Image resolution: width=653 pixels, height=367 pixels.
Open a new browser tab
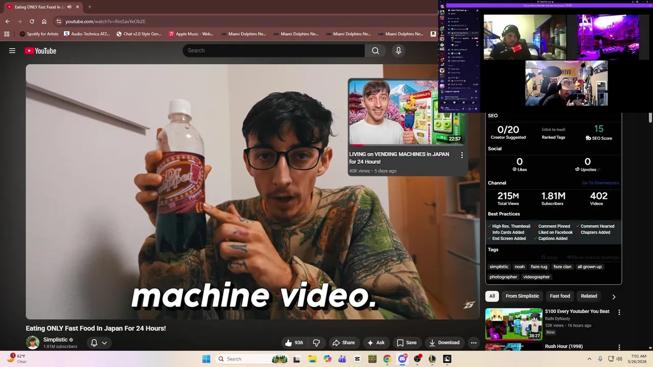[x=89, y=7]
